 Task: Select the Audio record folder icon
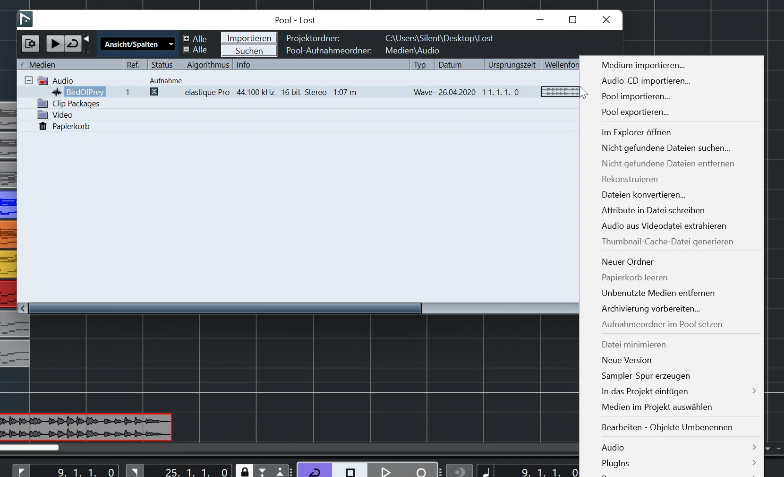pos(43,80)
